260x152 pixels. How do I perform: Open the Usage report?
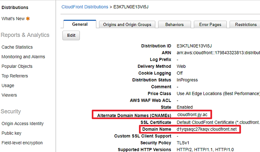tap(8, 85)
